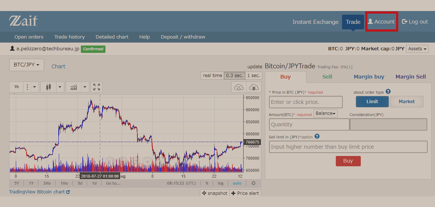Set chart range to 5Y
The width and height of the screenshot is (435, 207).
[x=17, y=183]
